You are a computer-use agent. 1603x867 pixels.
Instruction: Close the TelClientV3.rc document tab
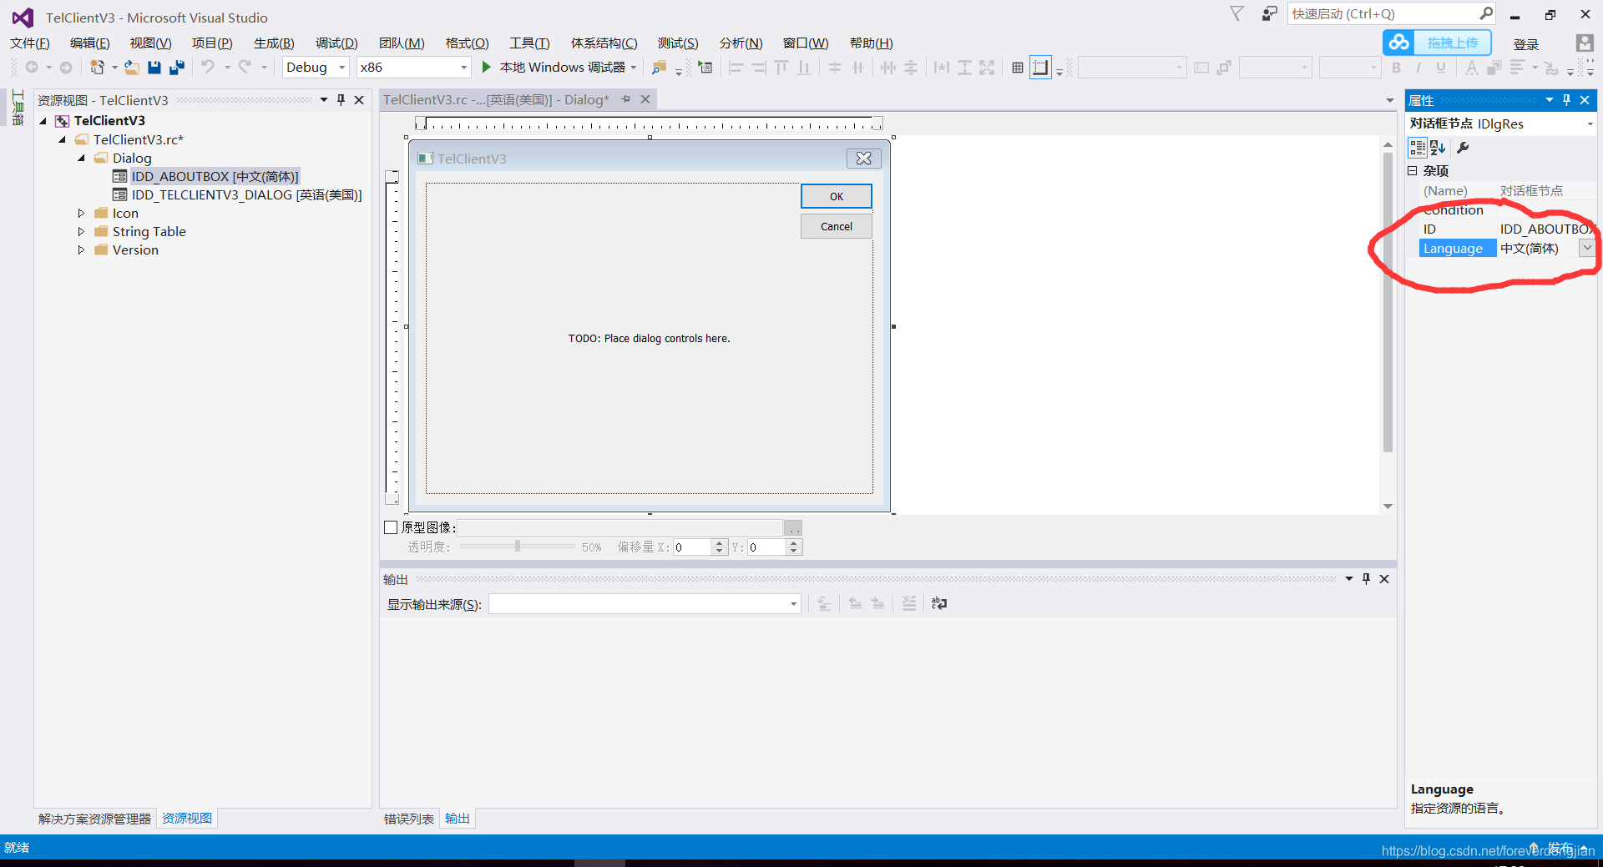[645, 99]
